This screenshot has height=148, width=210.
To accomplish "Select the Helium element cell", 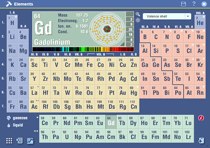I will coord(200,22).
